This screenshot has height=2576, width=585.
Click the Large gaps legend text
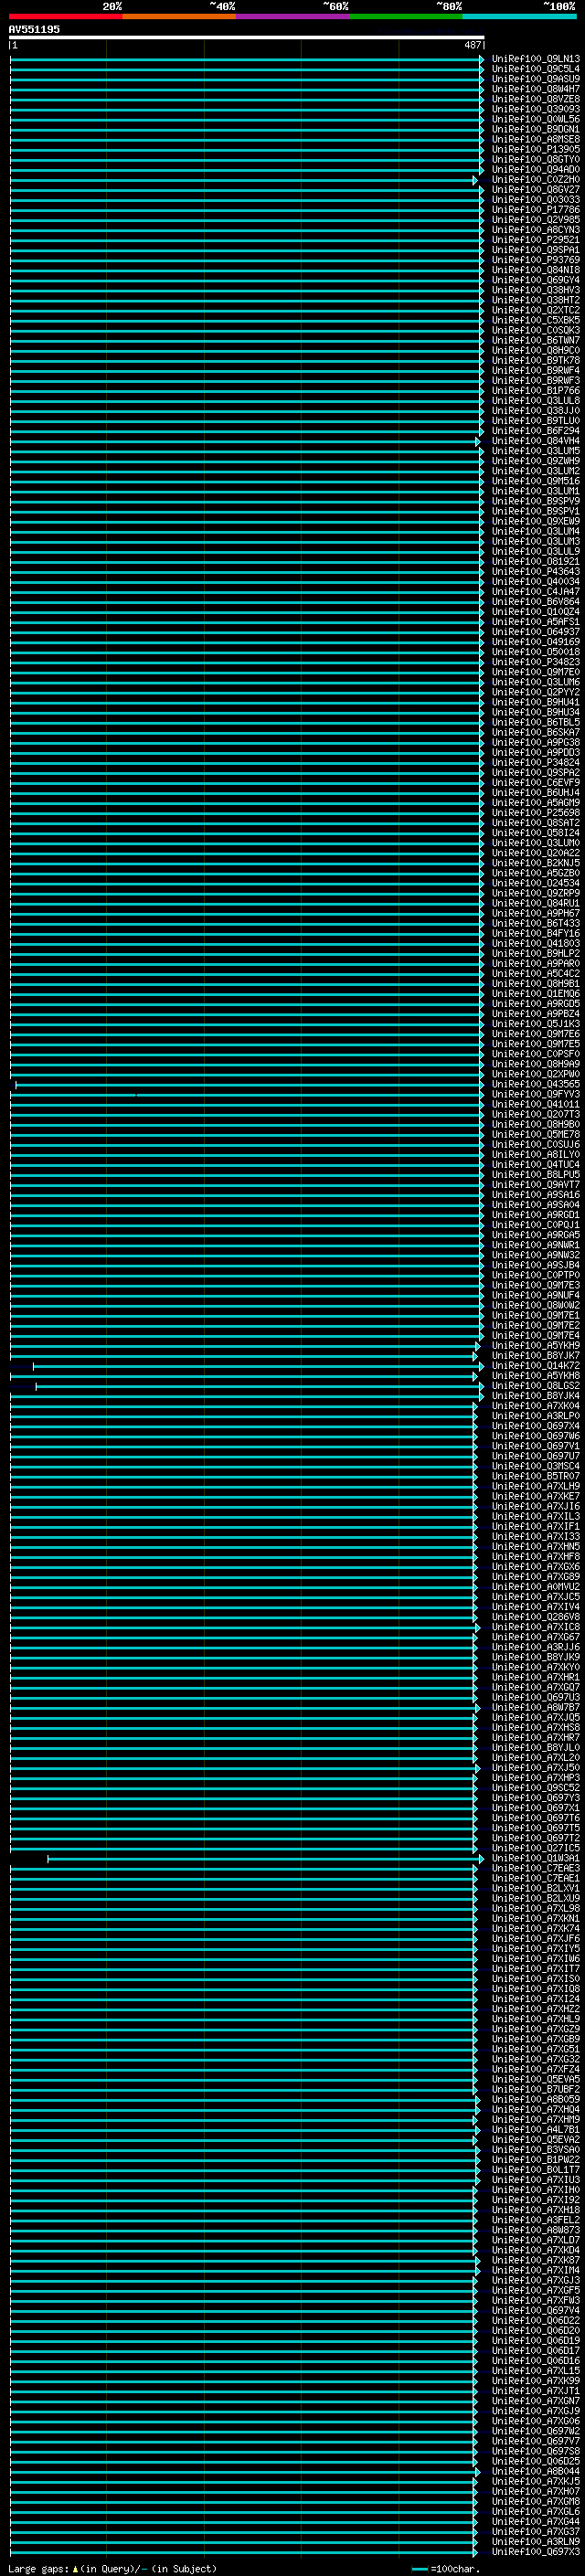(112, 2569)
